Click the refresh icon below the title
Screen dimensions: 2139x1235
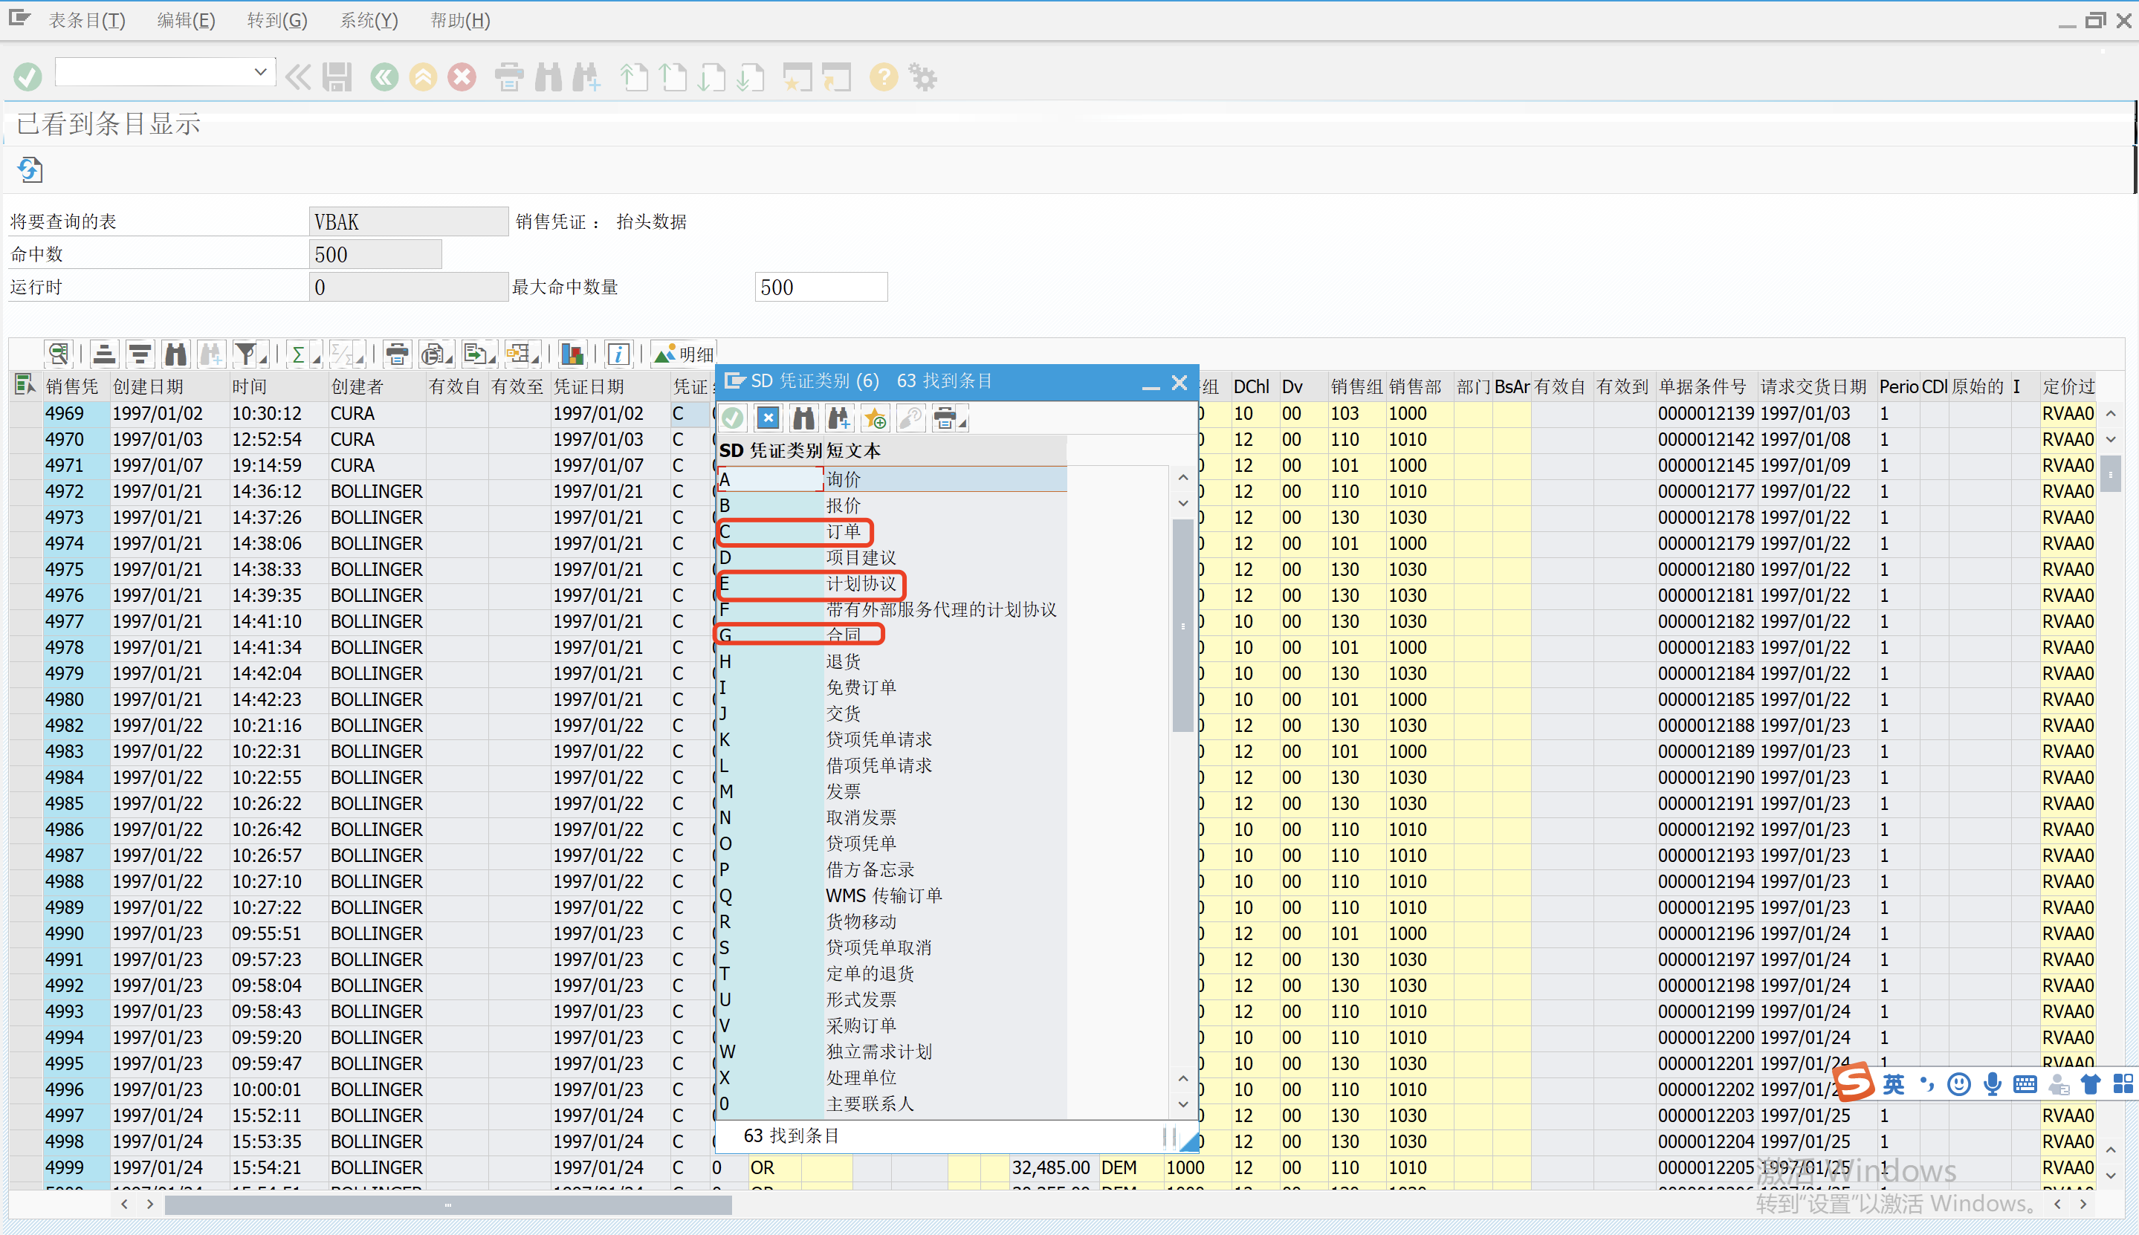pos(30,169)
